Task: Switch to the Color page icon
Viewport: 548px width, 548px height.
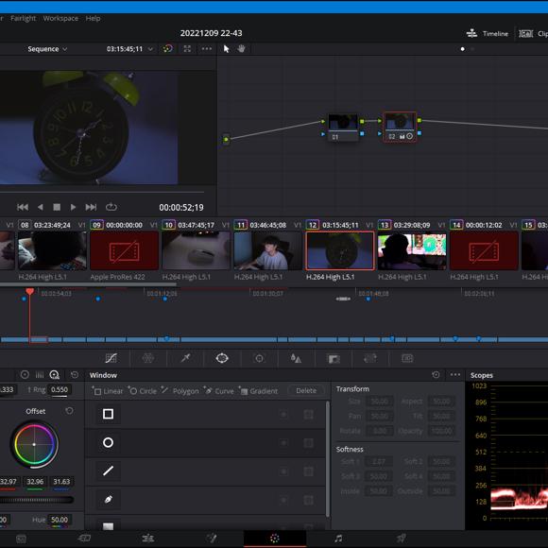Action: point(275,539)
